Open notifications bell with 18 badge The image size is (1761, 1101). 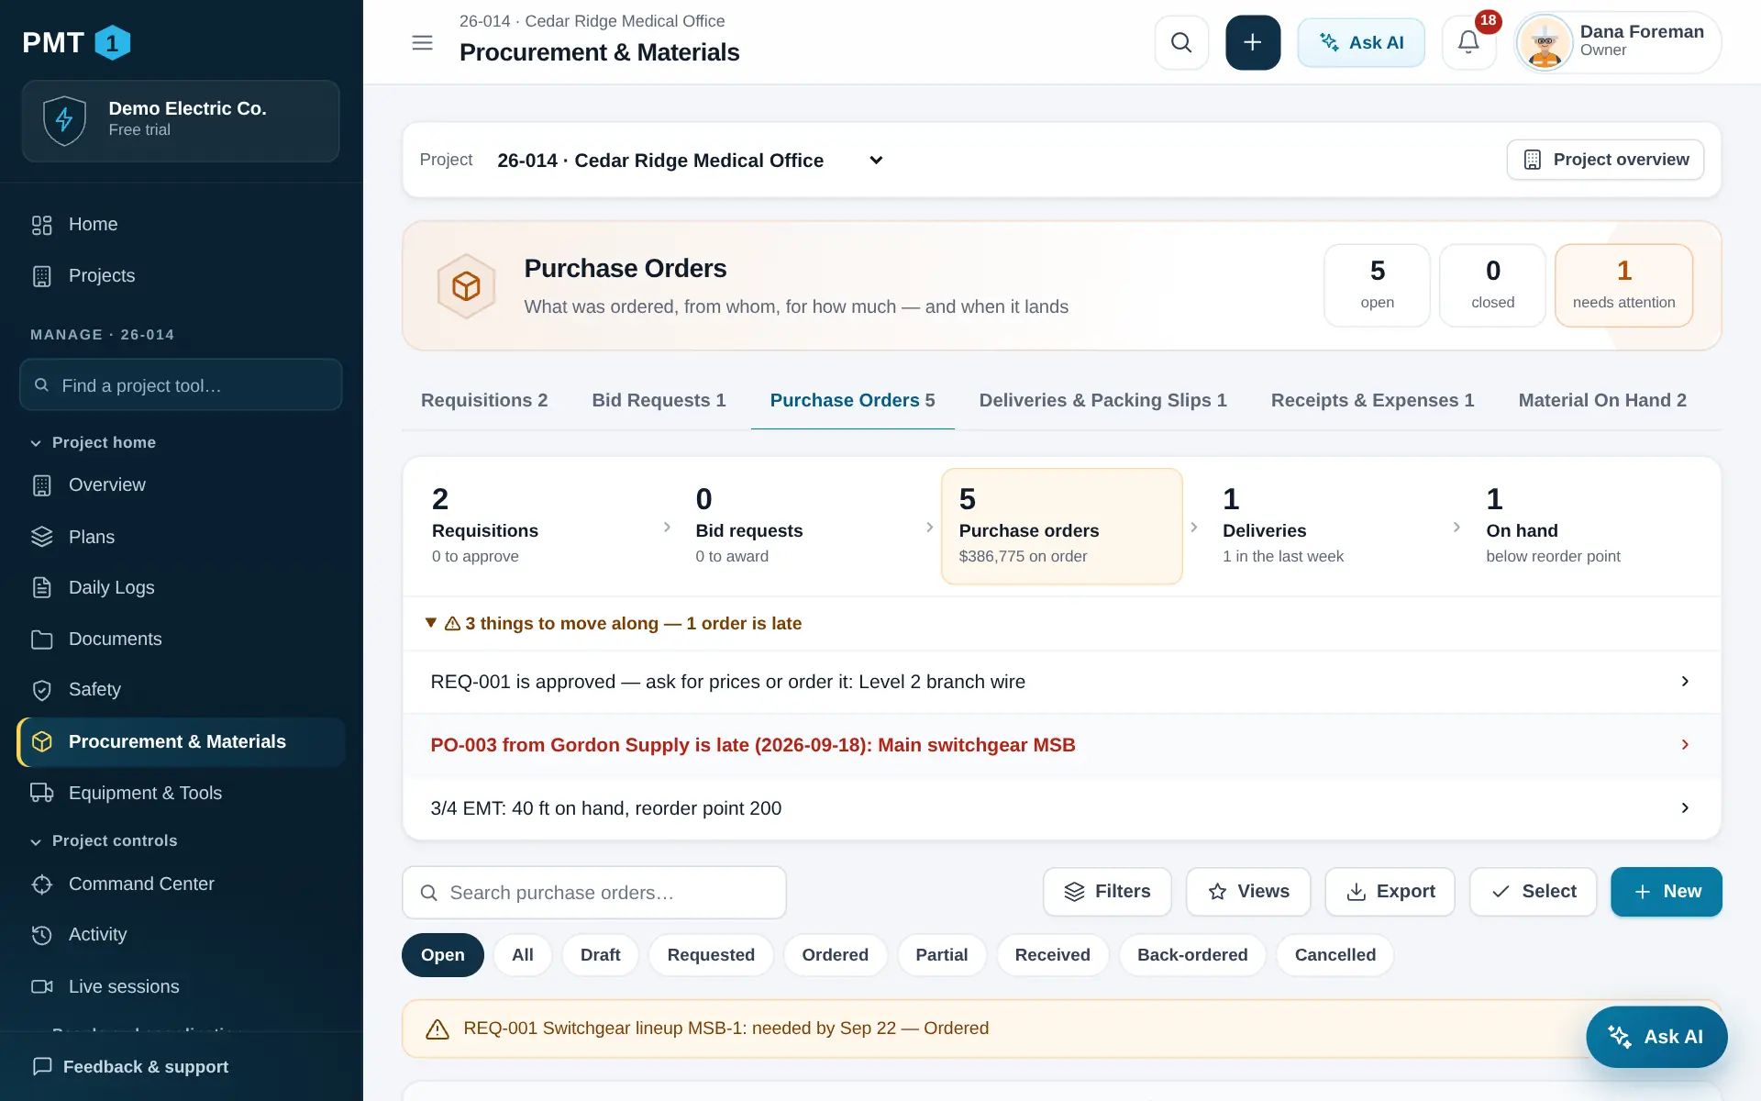pos(1468,42)
